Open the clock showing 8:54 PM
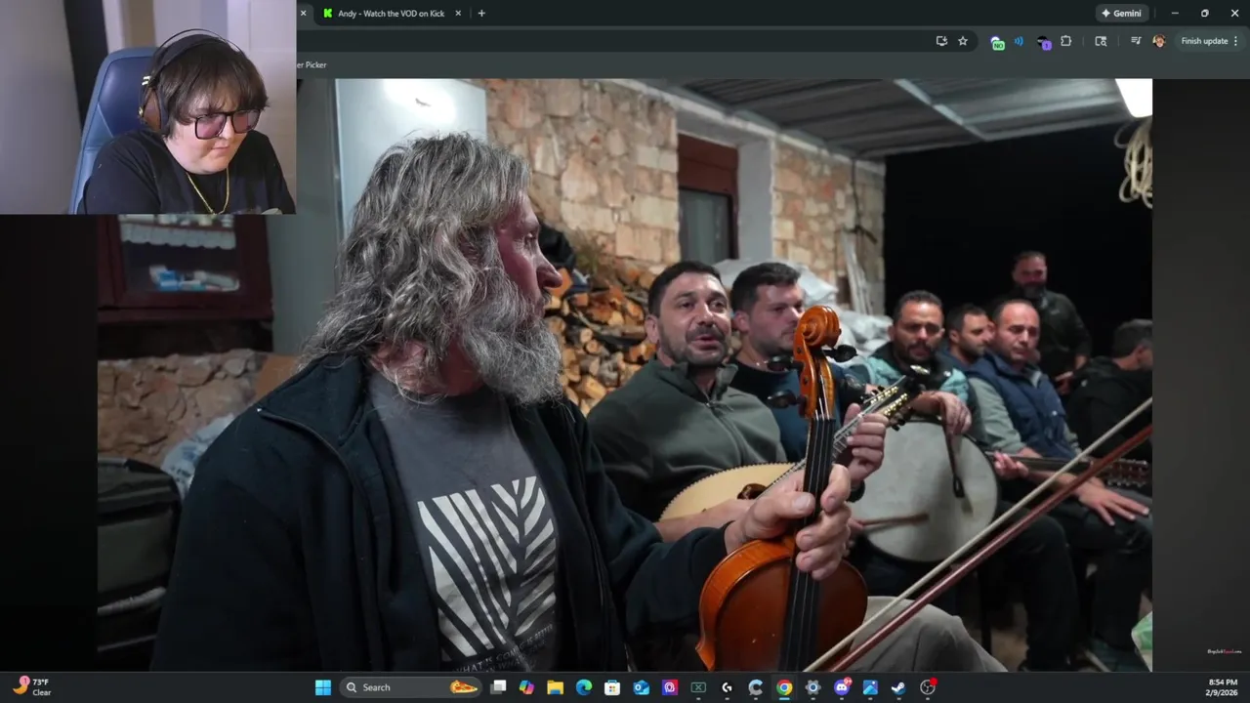Screen dimensions: 1250x703 coord(1223,687)
